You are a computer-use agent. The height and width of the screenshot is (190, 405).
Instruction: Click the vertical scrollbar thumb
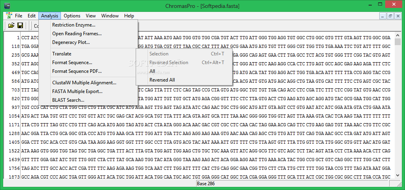pos(398,42)
